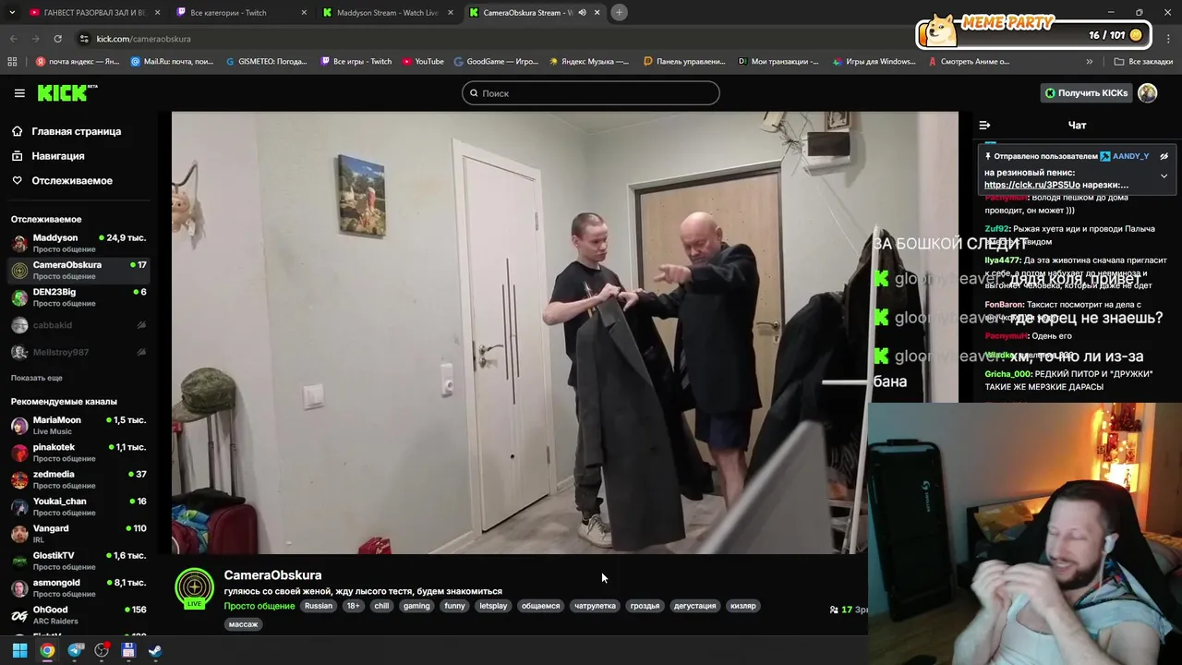The width and height of the screenshot is (1182, 665).
Task: Select the дегустация tag
Action: pyautogui.click(x=694, y=606)
